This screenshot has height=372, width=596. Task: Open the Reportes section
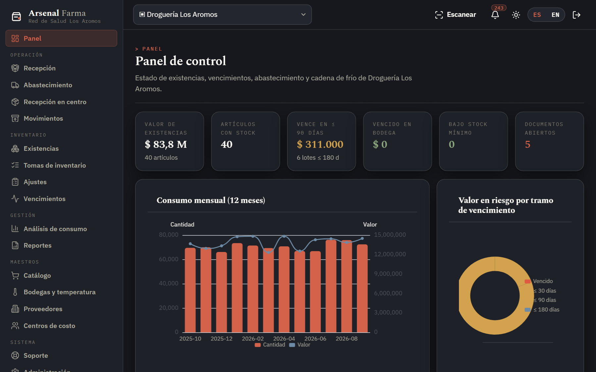pos(61,245)
